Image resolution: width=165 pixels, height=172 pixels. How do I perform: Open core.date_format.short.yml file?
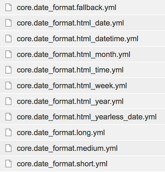click(x=62, y=164)
